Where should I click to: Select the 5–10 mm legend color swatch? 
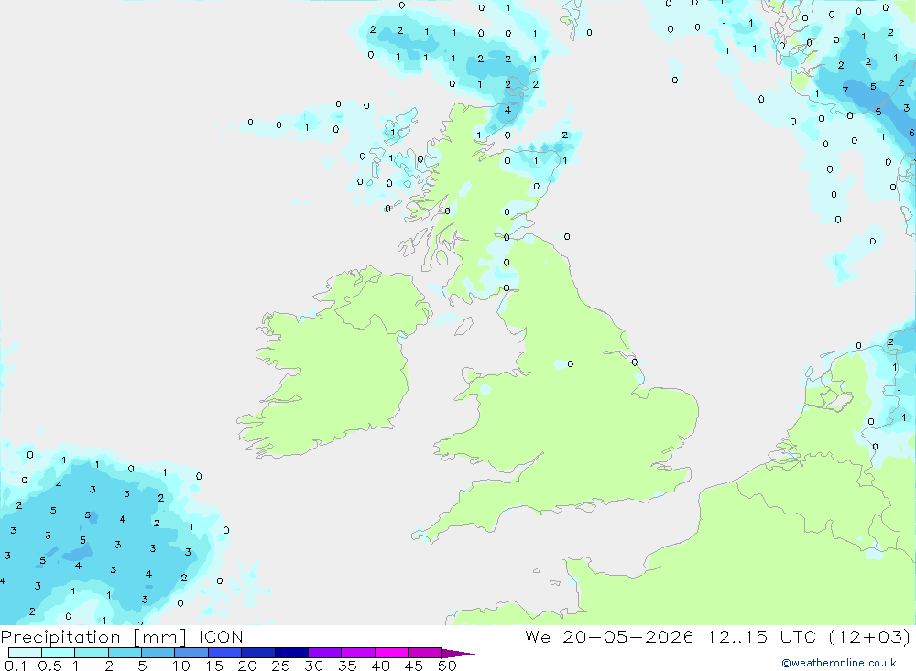[158, 653]
